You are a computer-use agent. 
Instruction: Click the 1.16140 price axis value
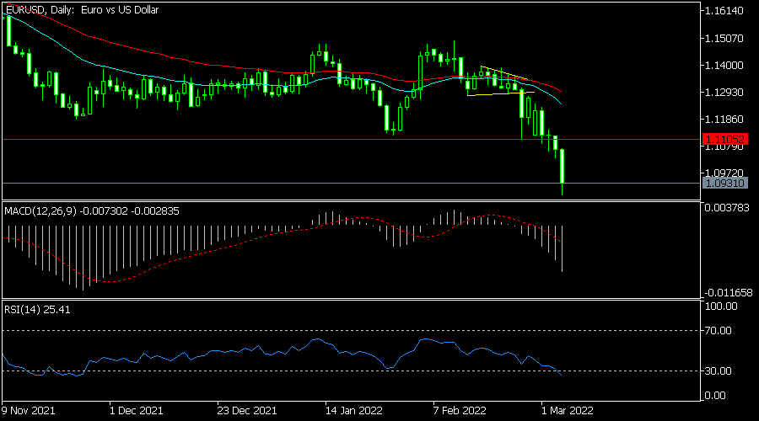coord(724,11)
